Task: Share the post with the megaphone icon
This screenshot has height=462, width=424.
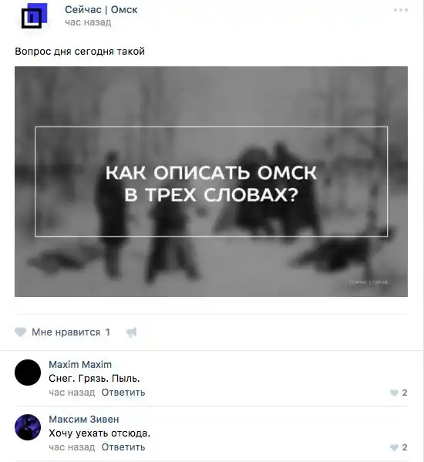Action: 131,332
